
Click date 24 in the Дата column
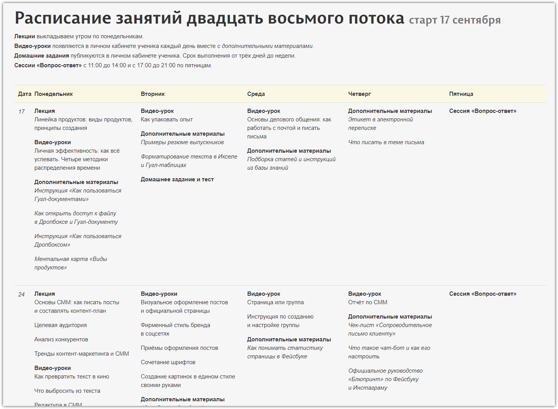[21, 295]
